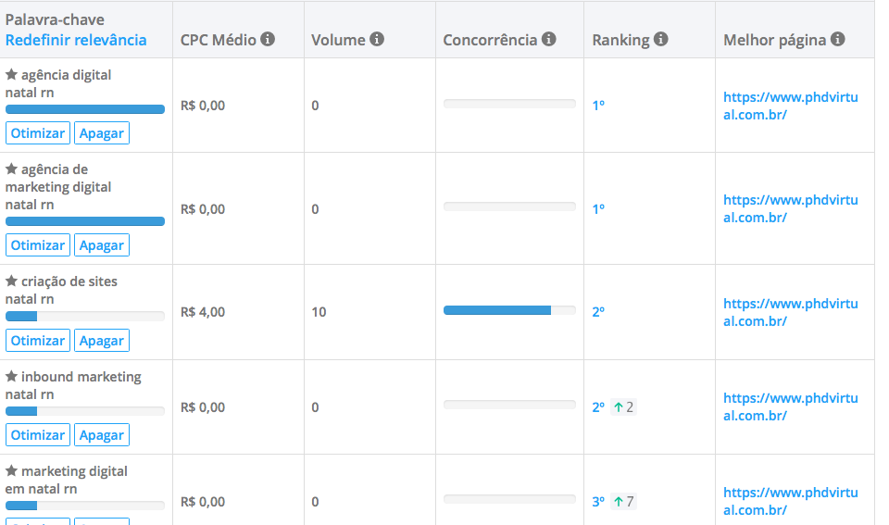Open the 2º ranking for criação de sites
889x525 pixels.
pos(599,312)
